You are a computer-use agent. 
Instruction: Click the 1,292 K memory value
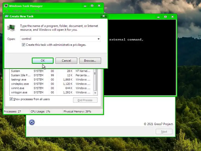click(68, 92)
